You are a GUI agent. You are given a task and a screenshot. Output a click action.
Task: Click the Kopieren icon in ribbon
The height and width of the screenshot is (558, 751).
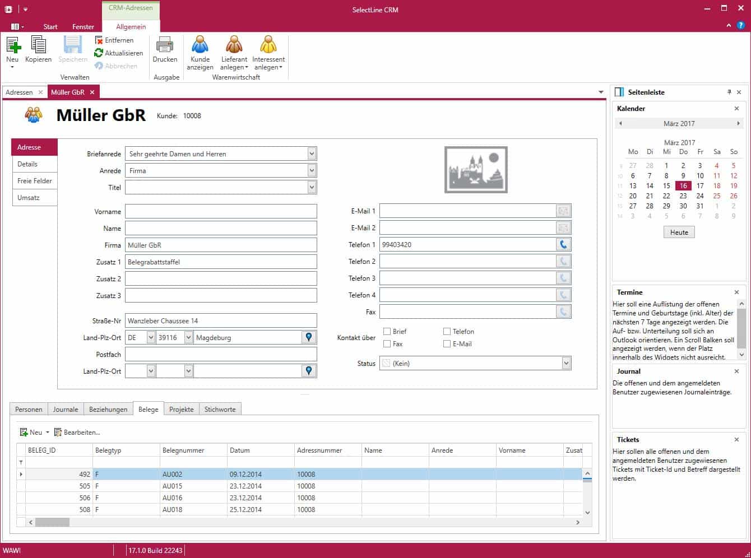coord(38,45)
